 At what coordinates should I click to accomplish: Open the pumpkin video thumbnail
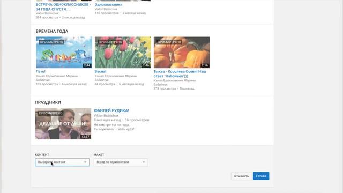coord(182,53)
